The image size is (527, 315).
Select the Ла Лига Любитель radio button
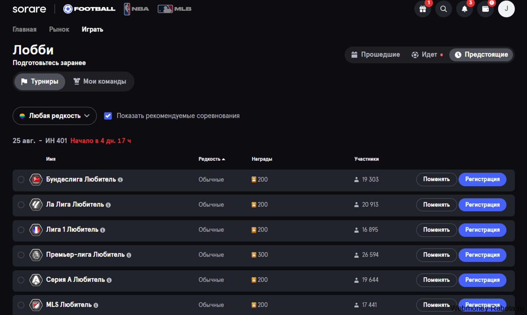point(21,205)
